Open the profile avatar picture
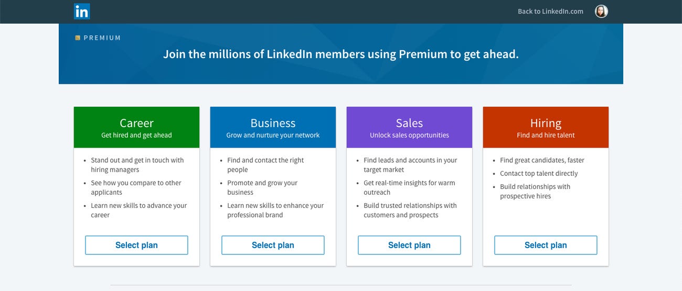This screenshot has height=291, width=682. (x=601, y=12)
